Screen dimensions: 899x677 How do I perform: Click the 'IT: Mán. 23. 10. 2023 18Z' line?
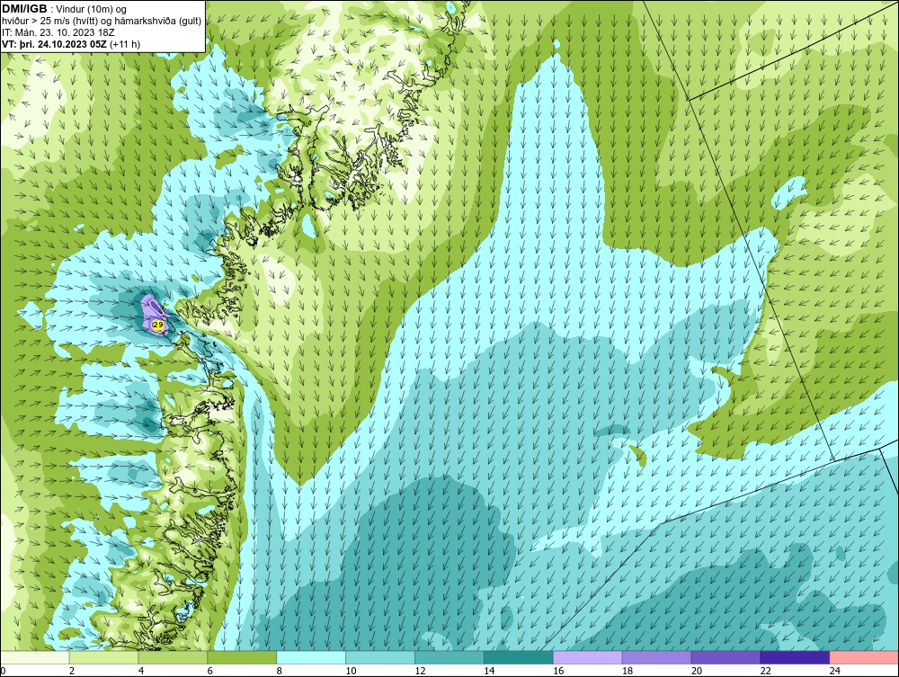(58, 32)
